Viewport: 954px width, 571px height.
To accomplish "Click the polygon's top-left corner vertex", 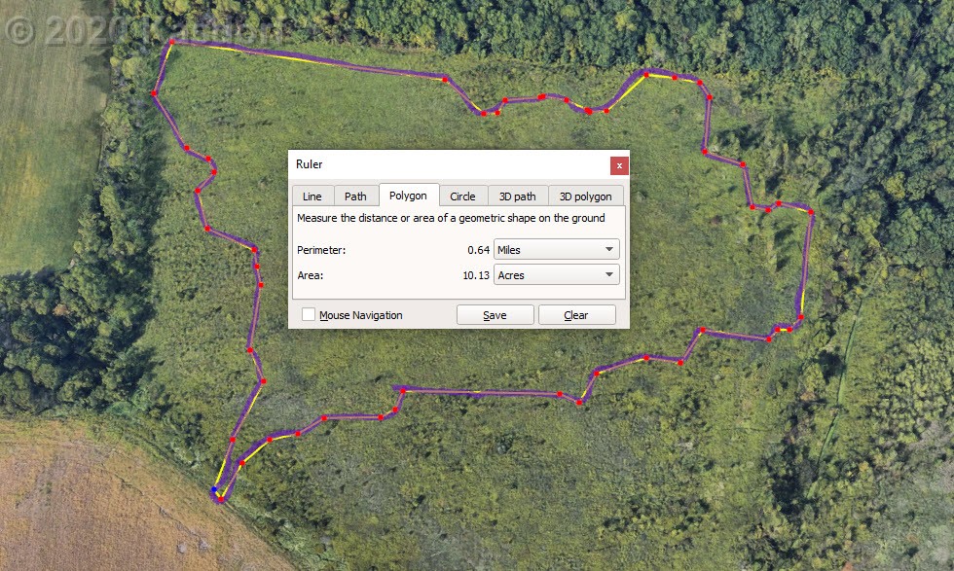I will 172,42.
